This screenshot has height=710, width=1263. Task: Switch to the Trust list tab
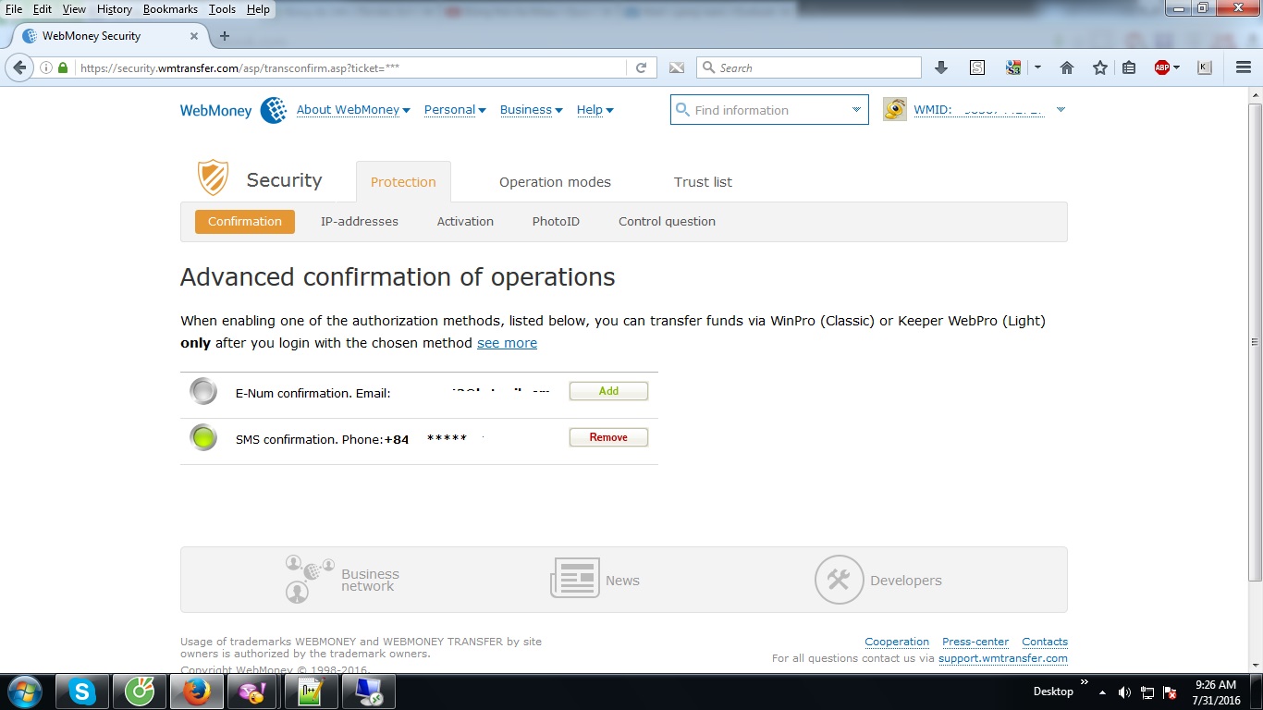(703, 182)
